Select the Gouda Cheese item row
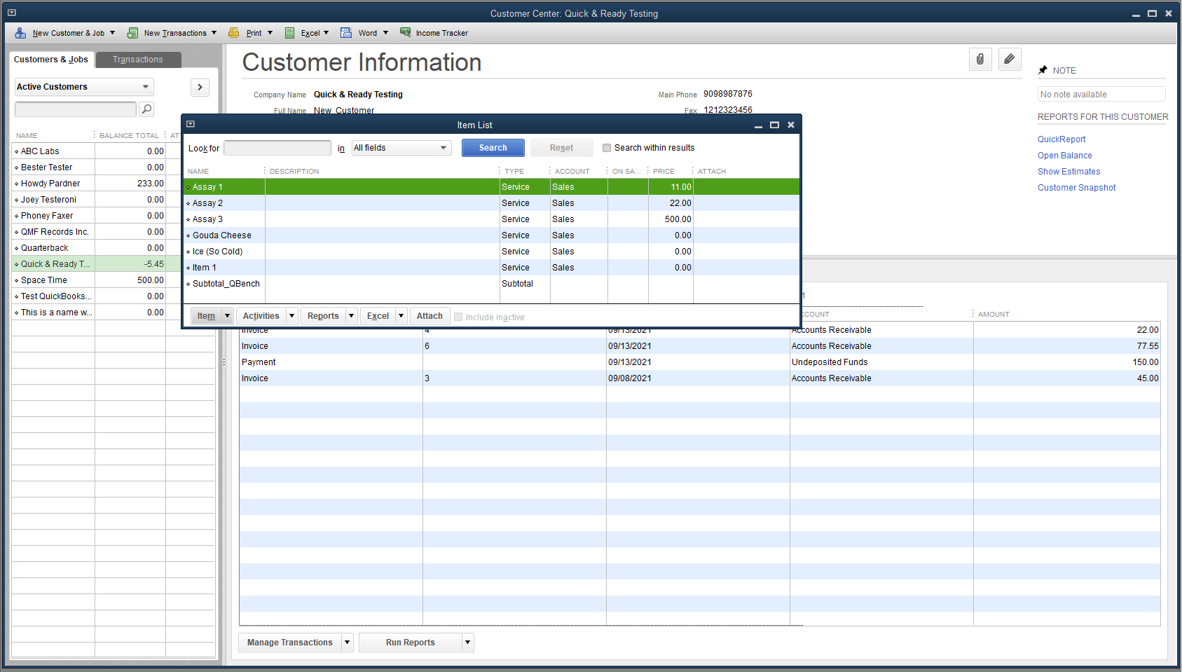This screenshot has height=672, width=1182. 492,235
